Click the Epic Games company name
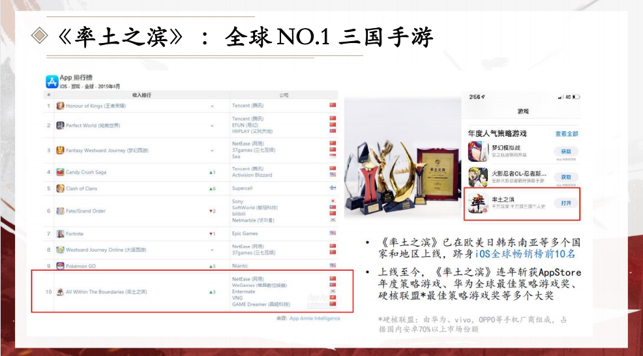Image resolution: width=643 pixels, height=356 pixels. coord(245,233)
